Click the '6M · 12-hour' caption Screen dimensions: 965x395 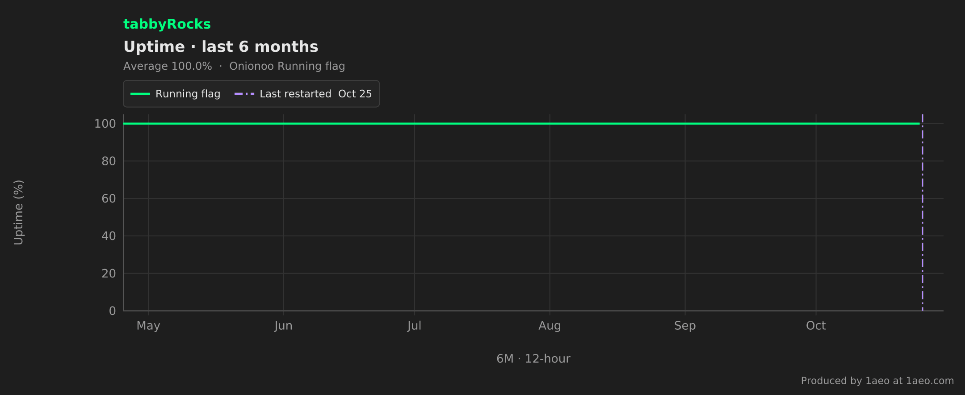pos(533,359)
